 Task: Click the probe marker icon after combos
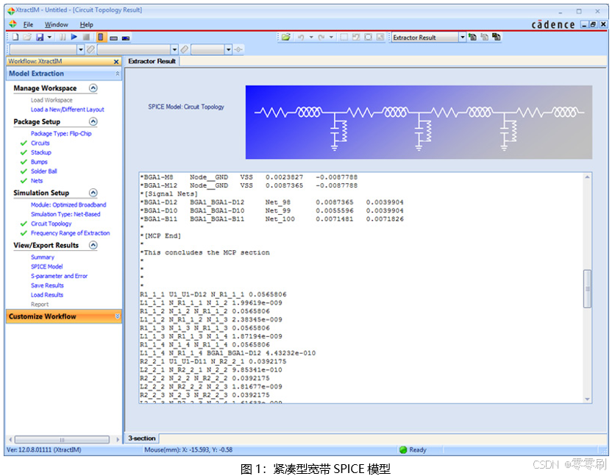[x=238, y=49]
